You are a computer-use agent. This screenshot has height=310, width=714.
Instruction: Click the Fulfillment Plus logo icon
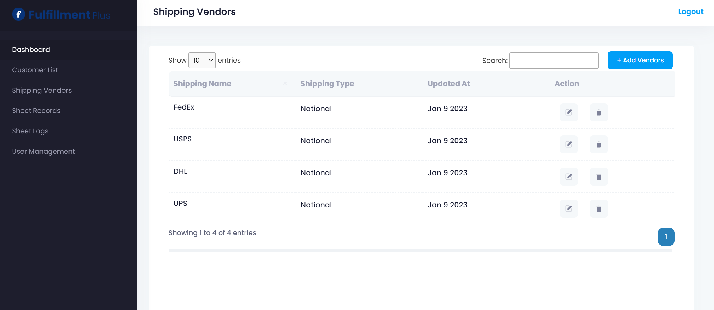pyautogui.click(x=19, y=14)
